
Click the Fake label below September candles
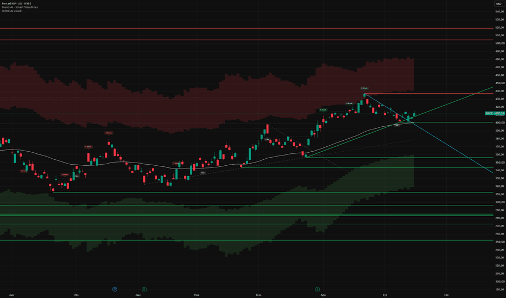pyautogui.click(x=397, y=125)
